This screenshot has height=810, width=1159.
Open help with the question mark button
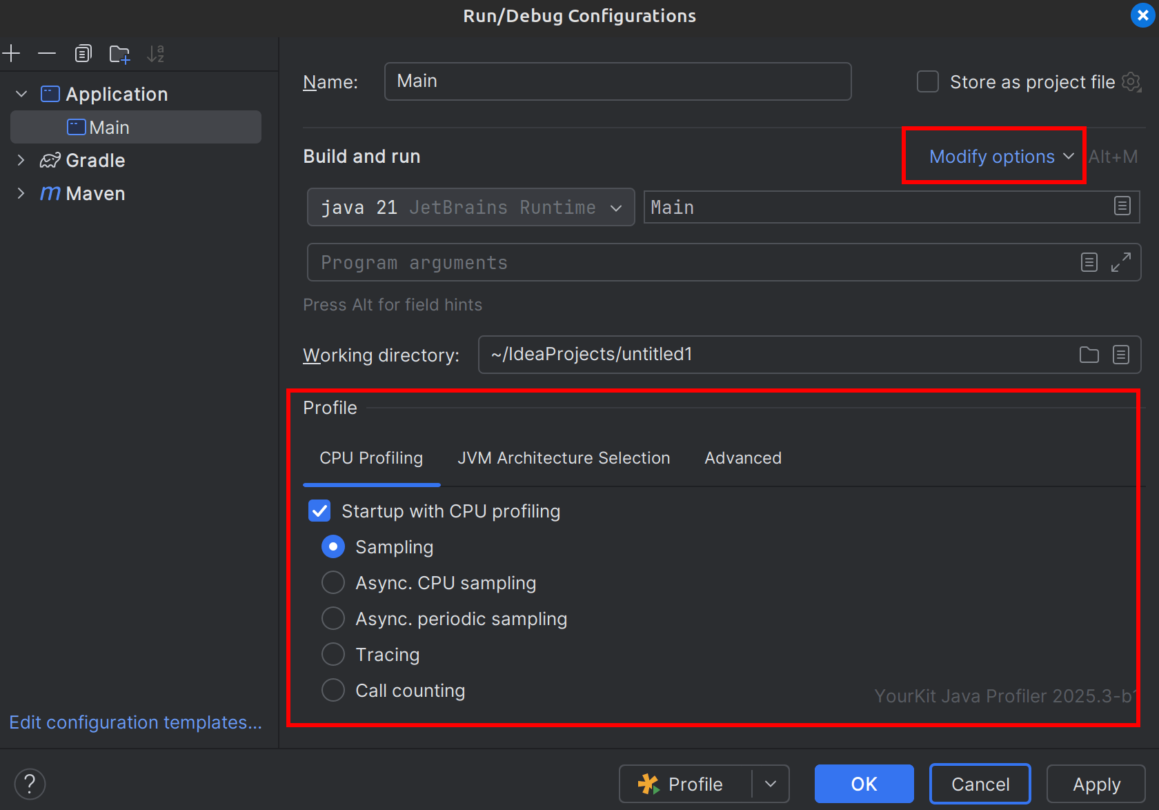pos(30,784)
